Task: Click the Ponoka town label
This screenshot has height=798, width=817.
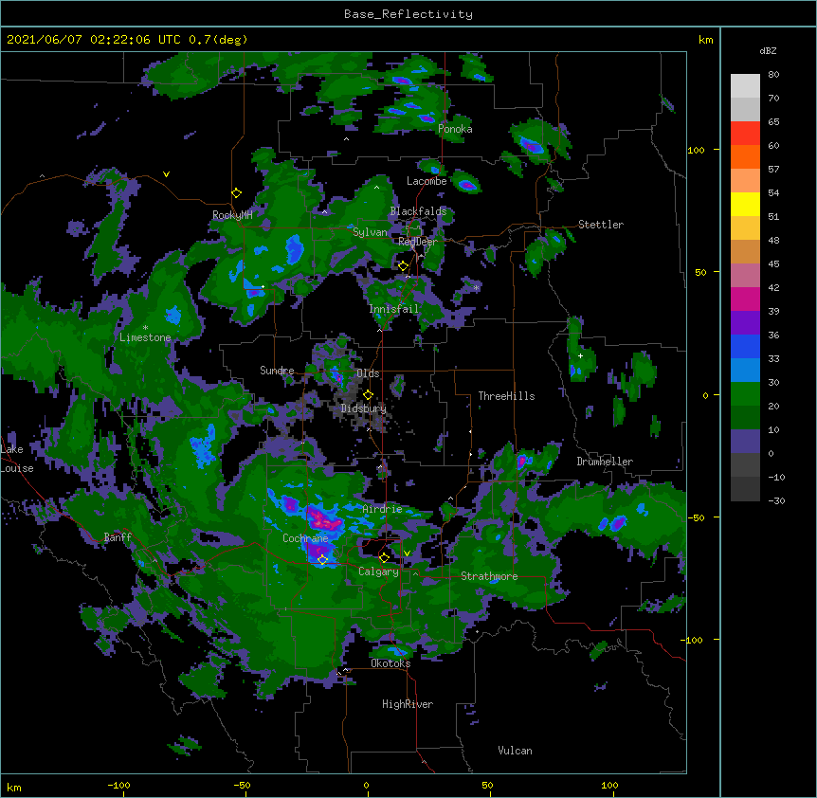Action: (455, 129)
